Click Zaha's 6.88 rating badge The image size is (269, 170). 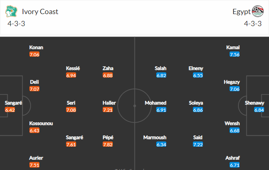[108, 75]
